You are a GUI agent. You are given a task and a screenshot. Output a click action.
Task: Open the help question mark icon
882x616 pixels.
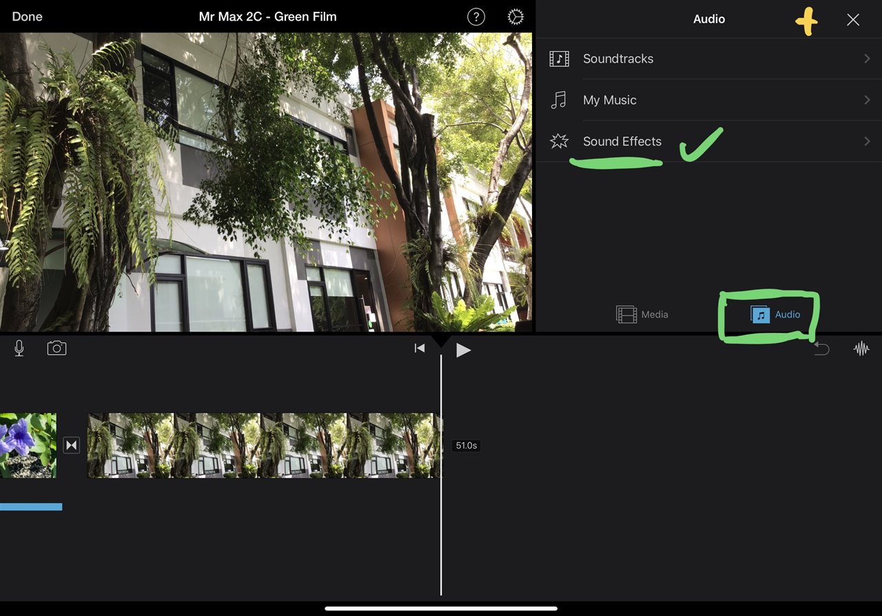(476, 17)
